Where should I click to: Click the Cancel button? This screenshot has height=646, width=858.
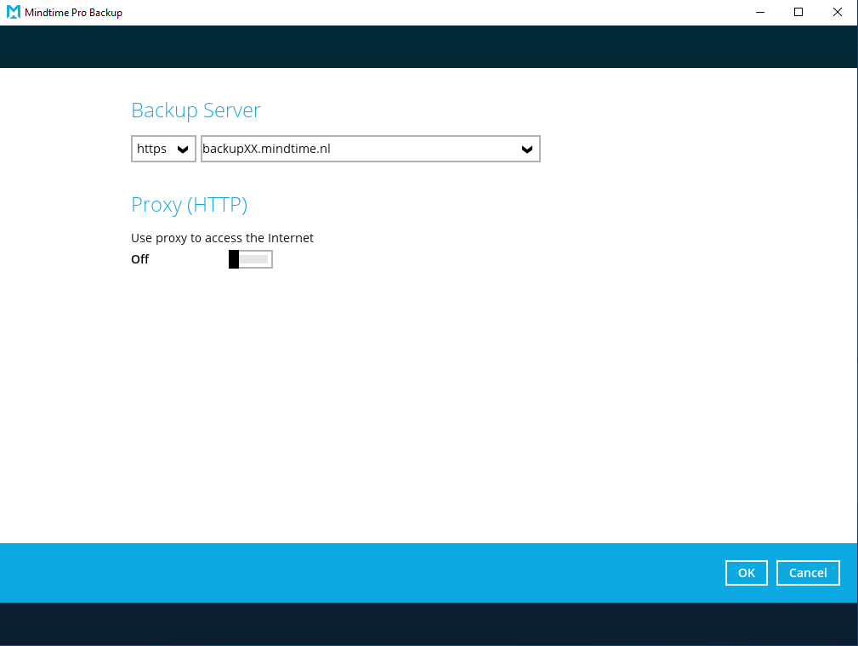(808, 573)
